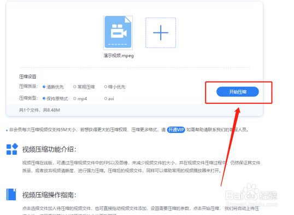This screenshot has height=215, width=294.
Task: Click the 视频压缩操作指南 heading text
Action: point(49,195)
